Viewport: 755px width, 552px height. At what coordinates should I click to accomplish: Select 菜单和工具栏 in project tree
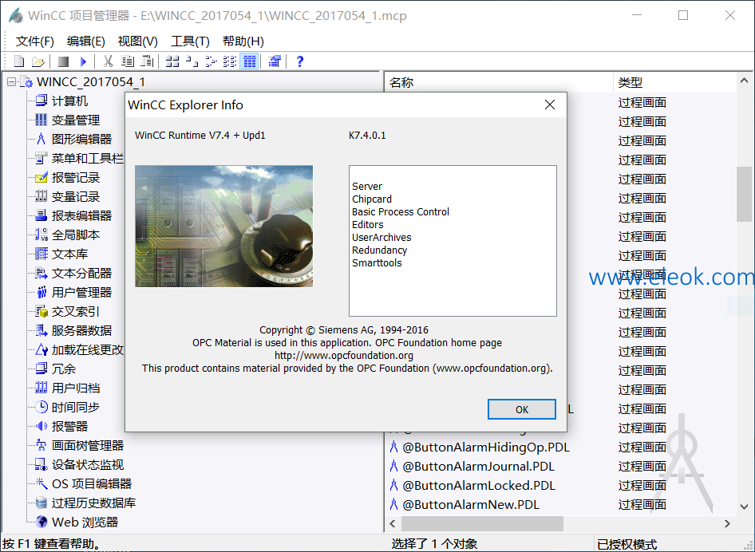click(x=87, y=158)
